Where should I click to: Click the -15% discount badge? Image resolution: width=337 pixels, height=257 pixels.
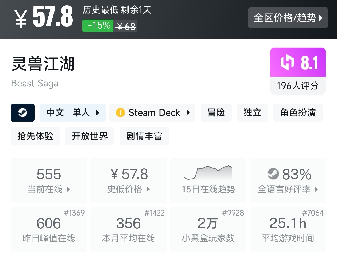(98, 26)
